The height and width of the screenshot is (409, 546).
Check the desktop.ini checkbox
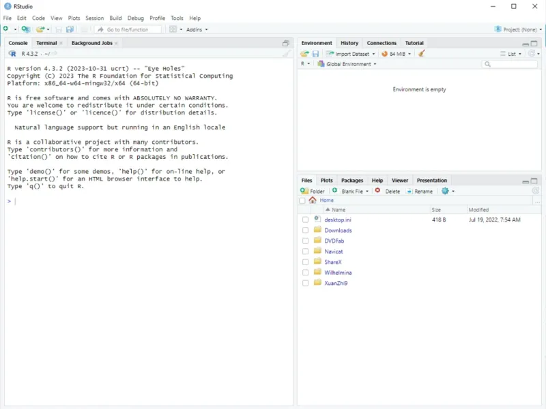(305, 219)
